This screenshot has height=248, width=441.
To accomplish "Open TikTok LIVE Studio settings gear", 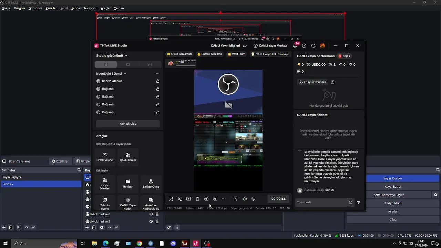I will click(313, 45).
